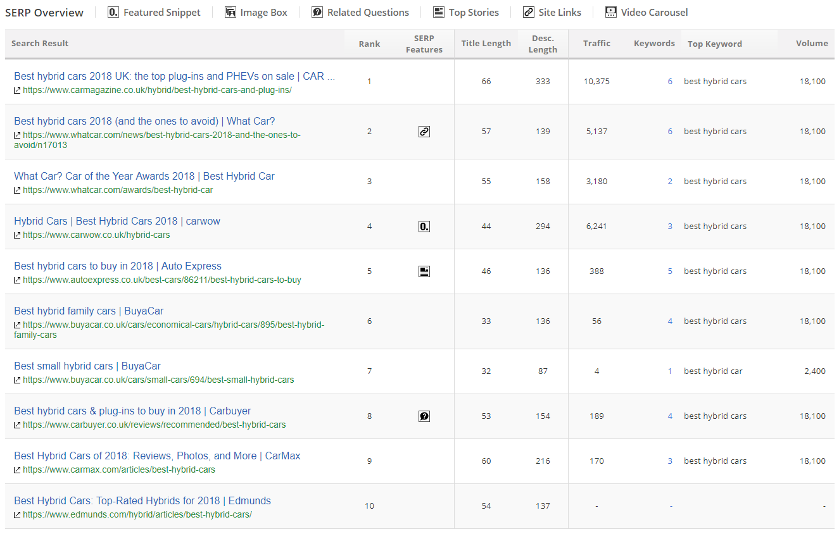Image resolution: width=839 pixels, height=534 pixels.
Task: Click site links icon in What Car row
Action: (x=424, y=132)
